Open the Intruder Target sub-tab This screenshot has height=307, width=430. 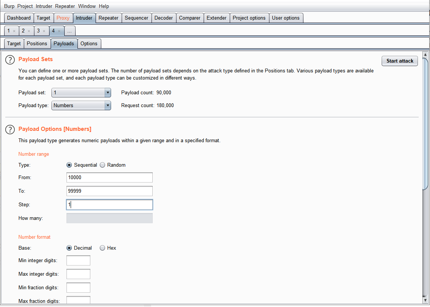pyautogui.click(x=14, y=44)
